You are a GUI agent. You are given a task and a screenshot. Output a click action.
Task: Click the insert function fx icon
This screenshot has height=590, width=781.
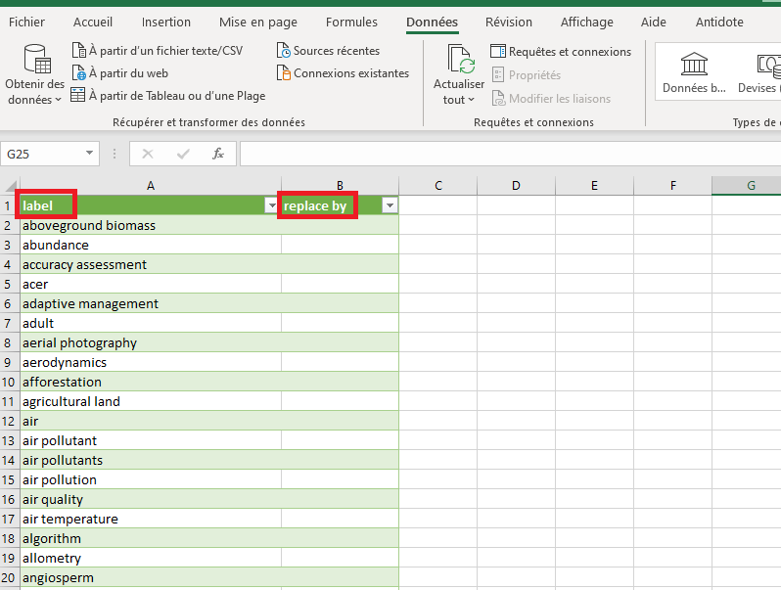pos(218,154)
